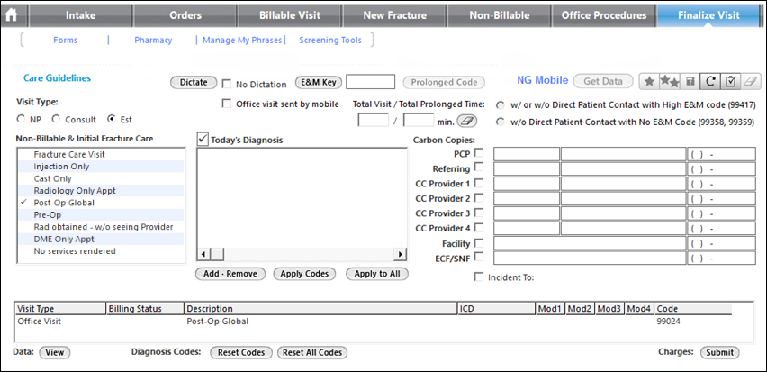Click the E&M Key input field
This screenshot has width=767, height=372.
pyautogui.click(x=370, y=82)
